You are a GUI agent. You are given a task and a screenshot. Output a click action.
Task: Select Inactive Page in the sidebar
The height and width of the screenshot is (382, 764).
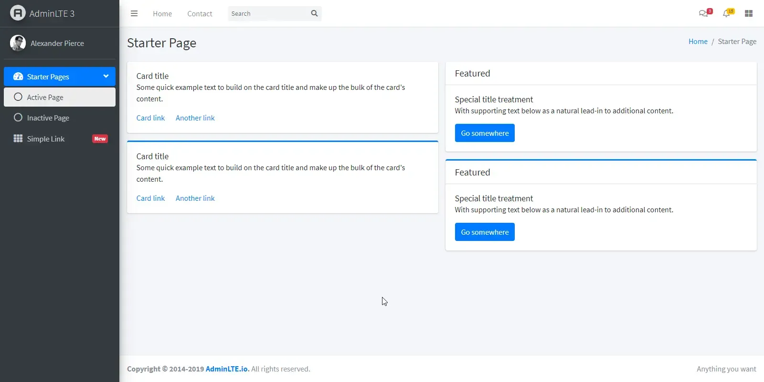point(60,118)
